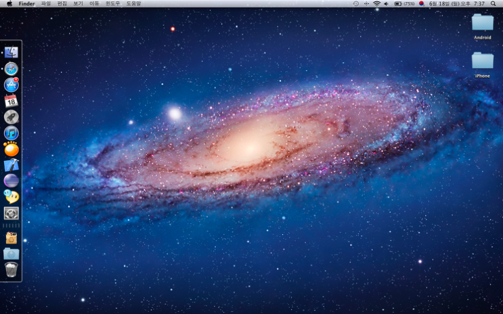Open the Trash in the dock
The height and width of the screenshot is (314, 503).
pos(12,269)
